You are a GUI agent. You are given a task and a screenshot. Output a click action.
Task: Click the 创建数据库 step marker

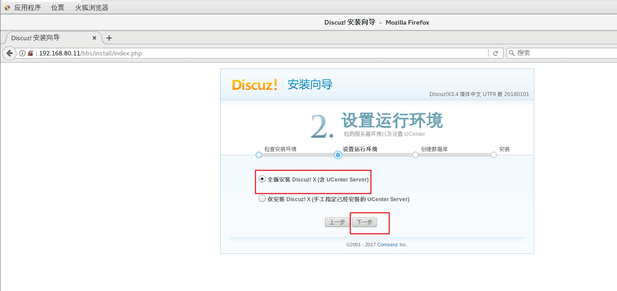[x=415, y=155]
